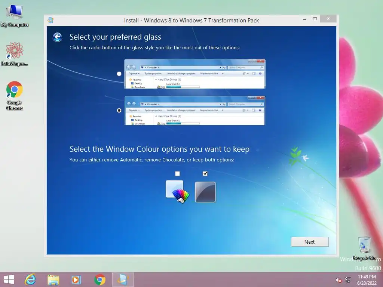
Task: Click the second glass style preview thumbnail
Action: [x=194, y=111]
